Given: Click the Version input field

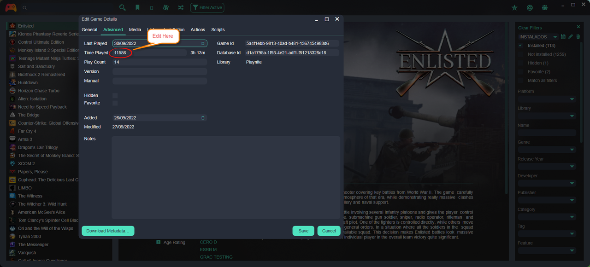Looking at the screenshot, I should point(159,71).
